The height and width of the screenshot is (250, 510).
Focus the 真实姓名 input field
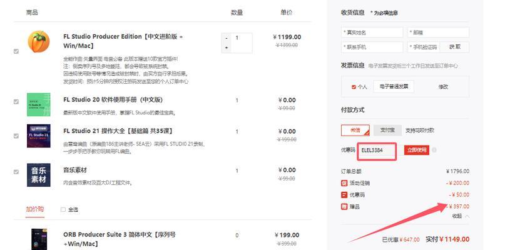(x=372, y=32)
